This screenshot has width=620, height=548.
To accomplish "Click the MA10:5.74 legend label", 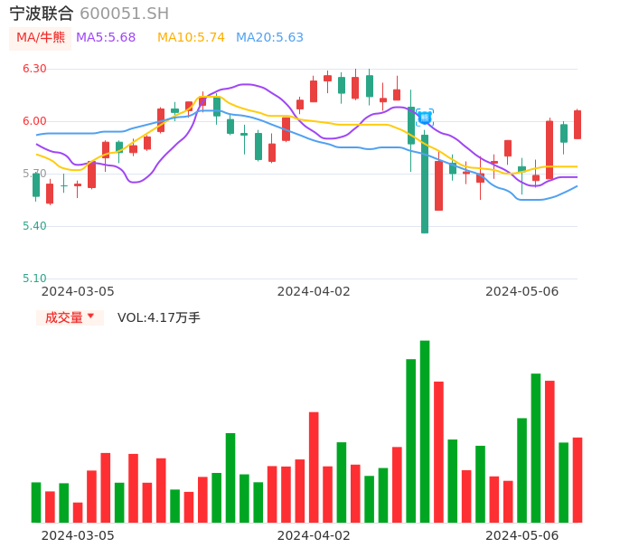I will click(x=191, y=38).
